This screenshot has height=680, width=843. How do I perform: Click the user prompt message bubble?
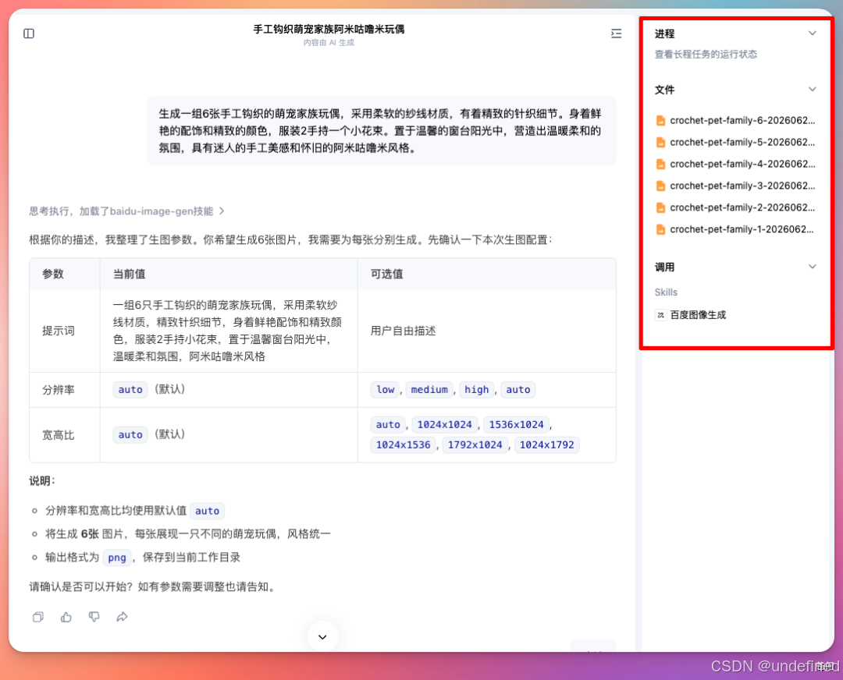381,130
